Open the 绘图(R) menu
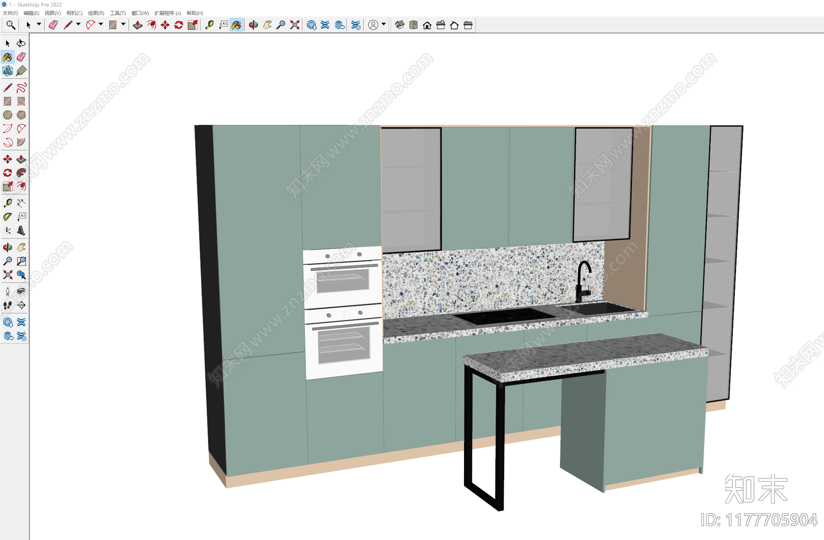The width and height of the screenshot is (824, 540). coord(96,13)
